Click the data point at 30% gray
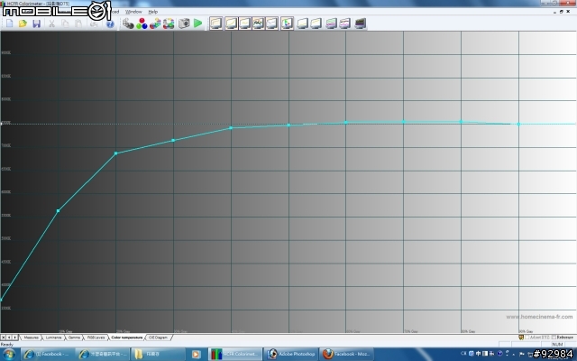The width and height of the screenshot is (577, 361). (x=173, y=141)
